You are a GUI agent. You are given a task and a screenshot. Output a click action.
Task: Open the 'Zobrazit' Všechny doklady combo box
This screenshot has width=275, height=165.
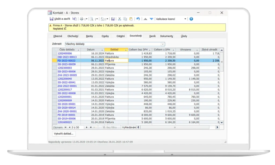click(162, 44)
